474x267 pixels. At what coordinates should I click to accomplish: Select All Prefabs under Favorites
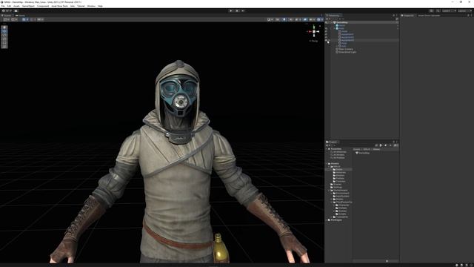pyautogui.click(x=338, y=158)
